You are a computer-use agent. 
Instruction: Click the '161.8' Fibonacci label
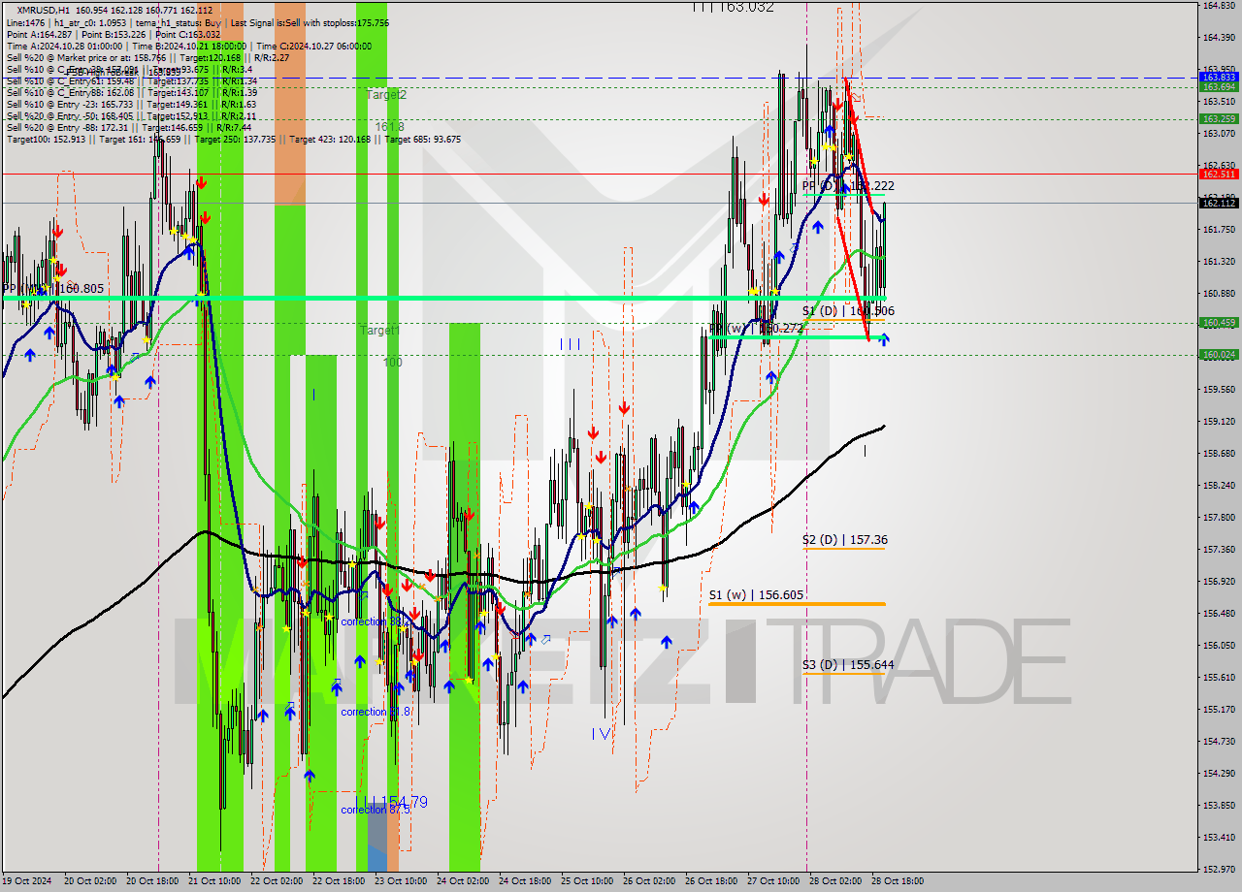[x=390, y=127]
